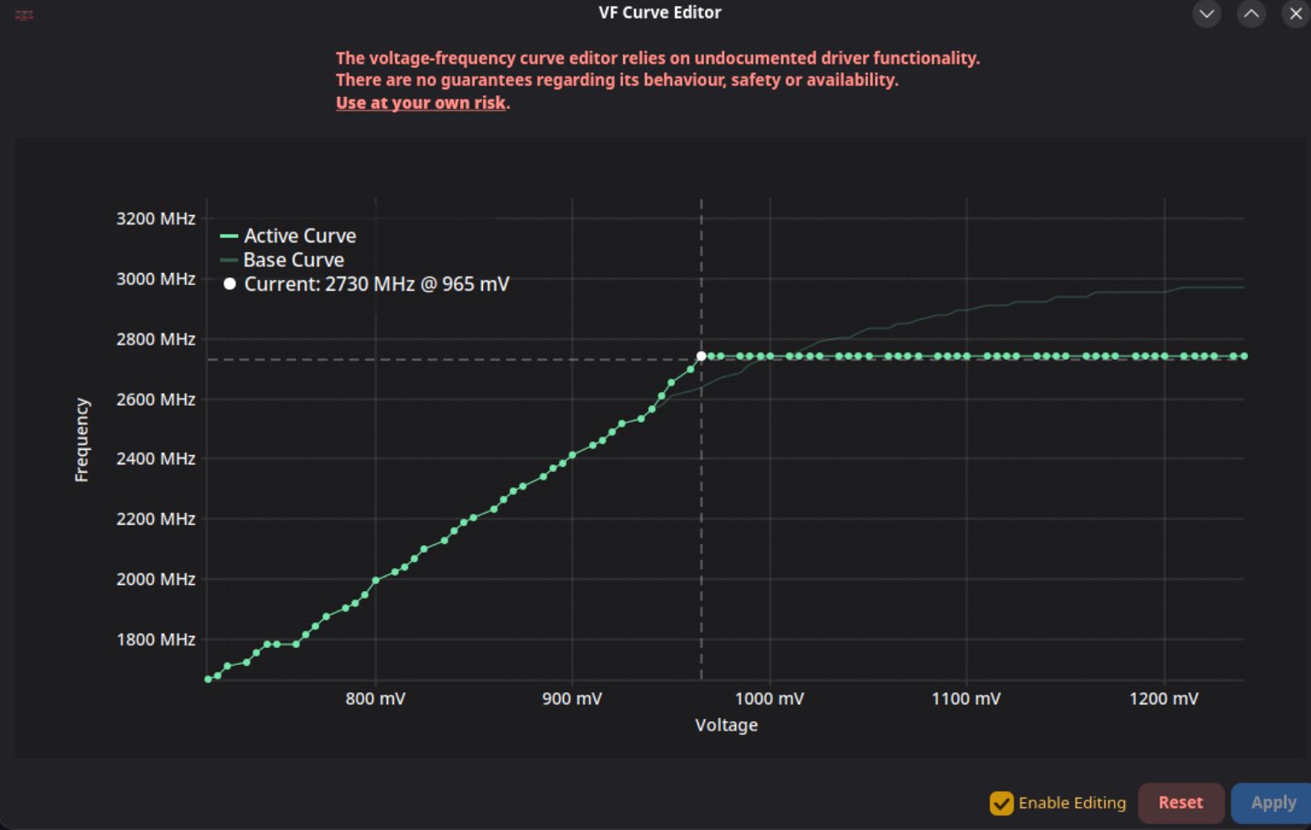This screenshot has width=1311, height=830.
Task: Close the VF Curve Editor window
Action: 1296,14
